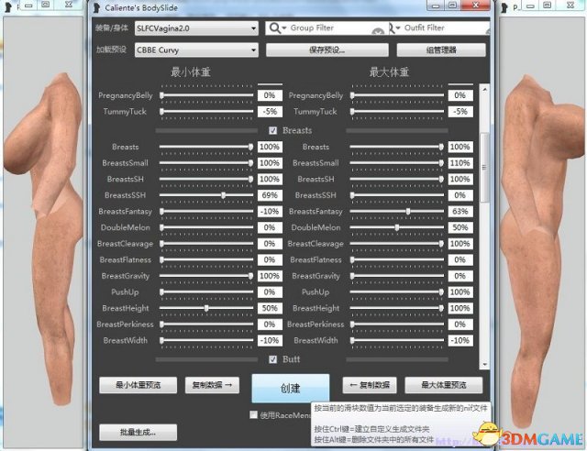Open the CBBE Curvy preset dropdown
This screenshot has width=587, height=451.
point(196,49)
